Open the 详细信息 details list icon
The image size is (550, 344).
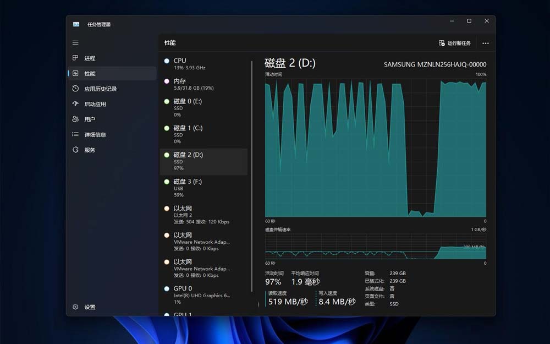pyautogui.click(x=75, y=135)
